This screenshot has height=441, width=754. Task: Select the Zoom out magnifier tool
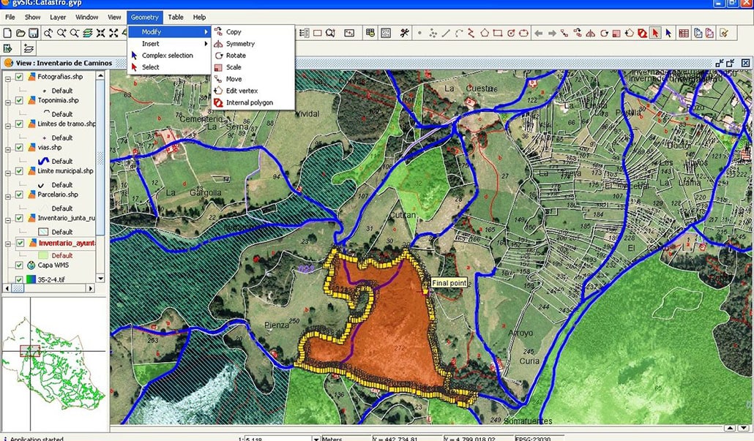point(75,33)
